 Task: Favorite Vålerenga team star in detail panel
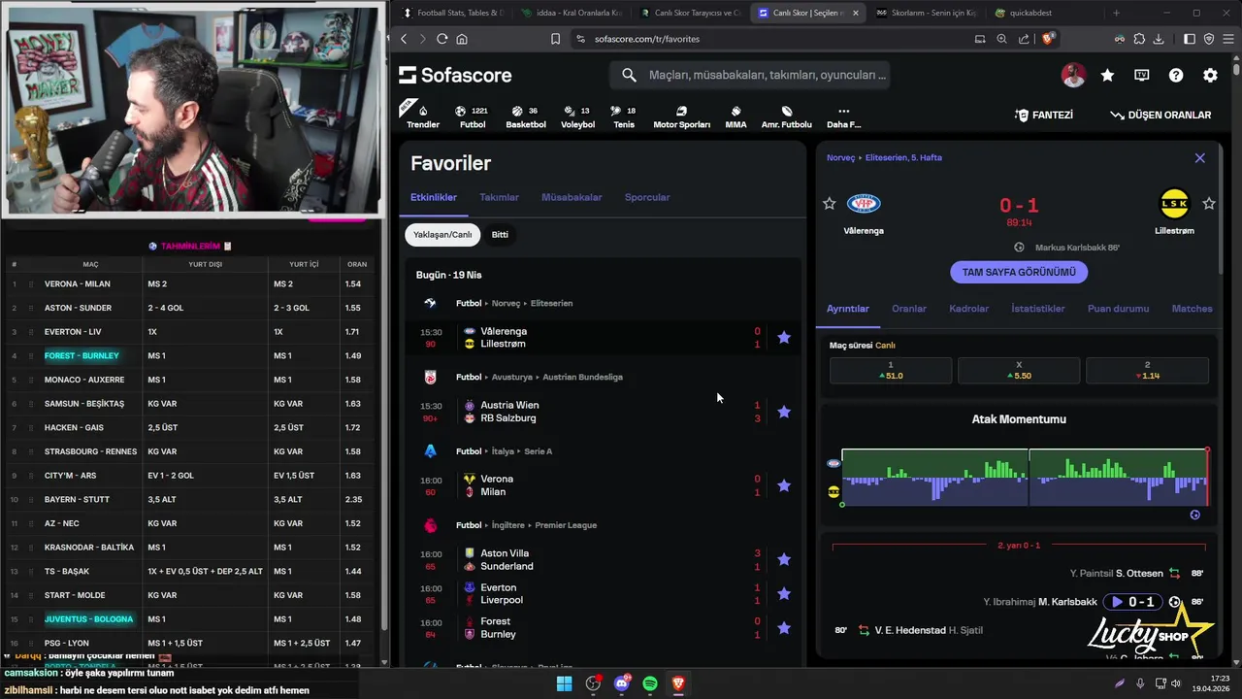[829, 204]
